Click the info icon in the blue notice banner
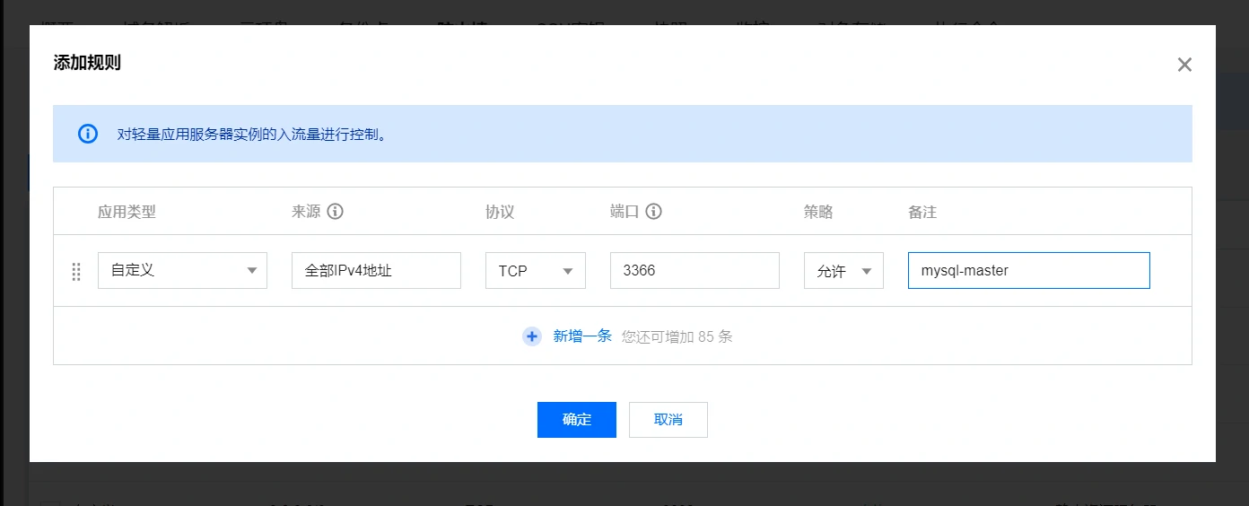1249x506 pixels. [88, 134]
